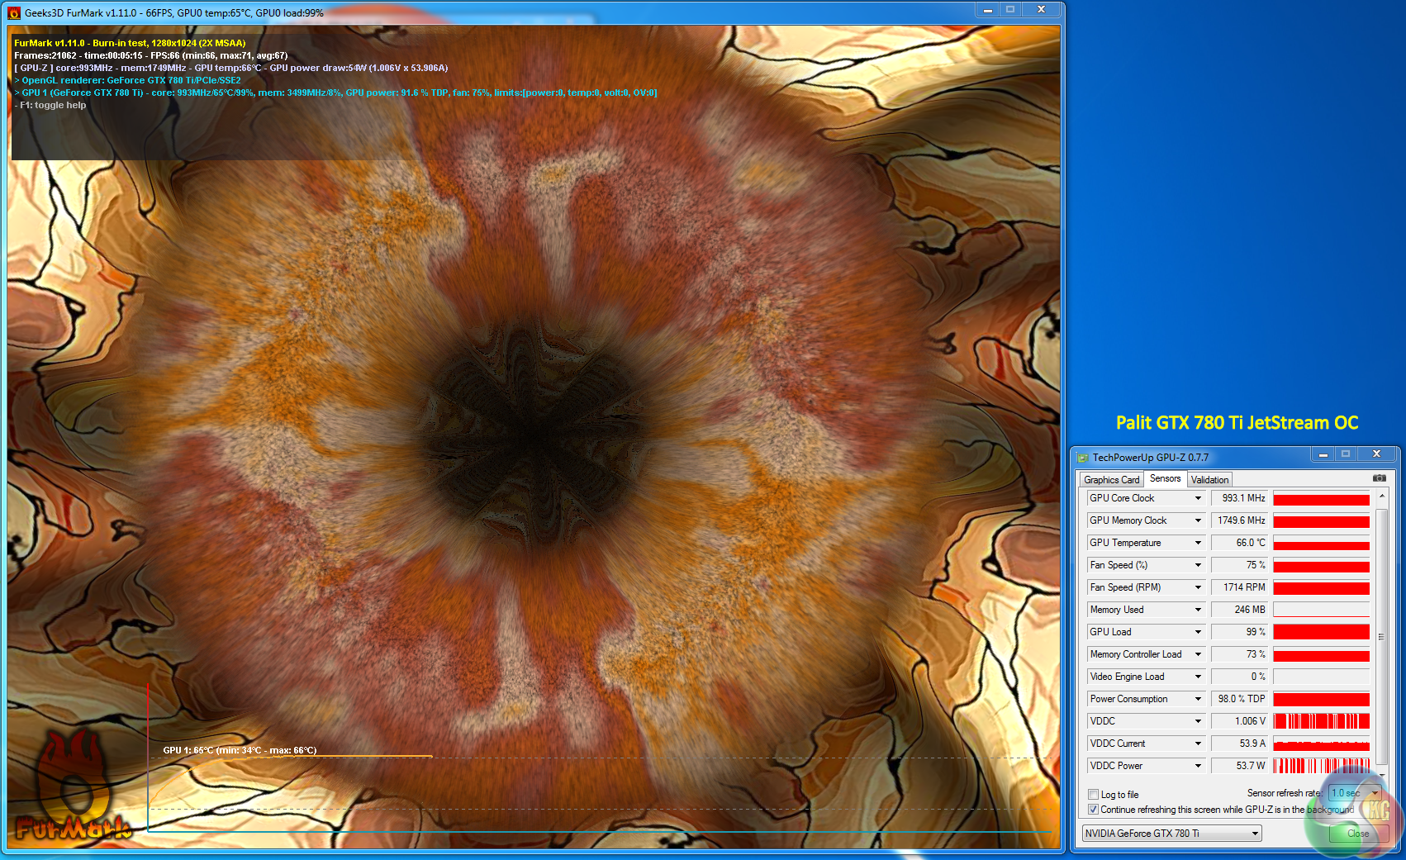Click the 1714 RPM fan speed value
Viewport: 1406px width, 860px height.
(x=1239, y=587)
